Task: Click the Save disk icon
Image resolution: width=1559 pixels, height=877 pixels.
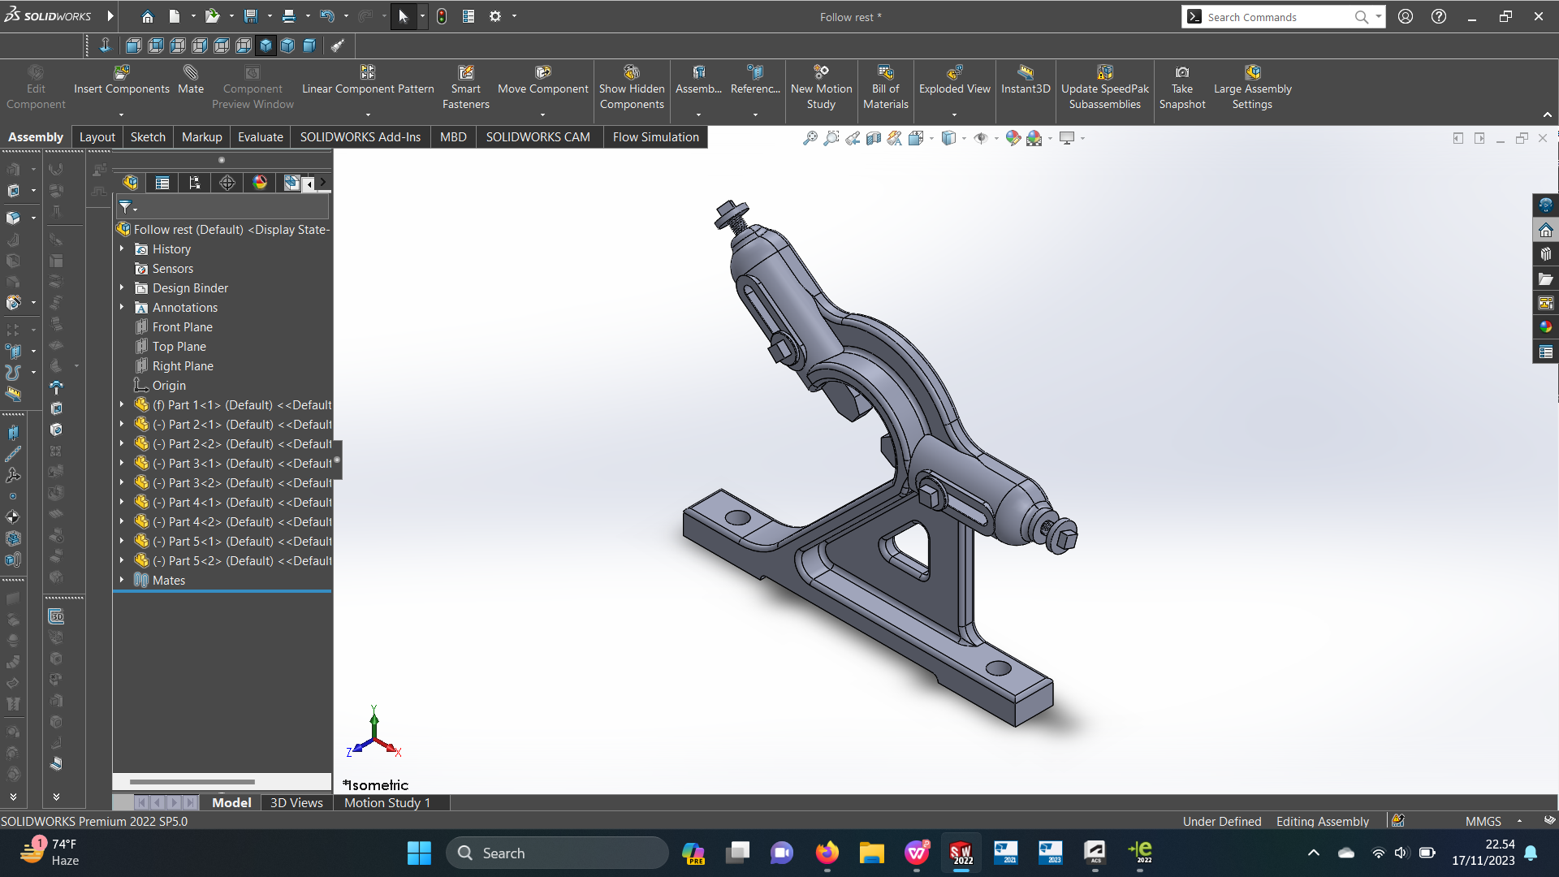Action: (250, 16)
